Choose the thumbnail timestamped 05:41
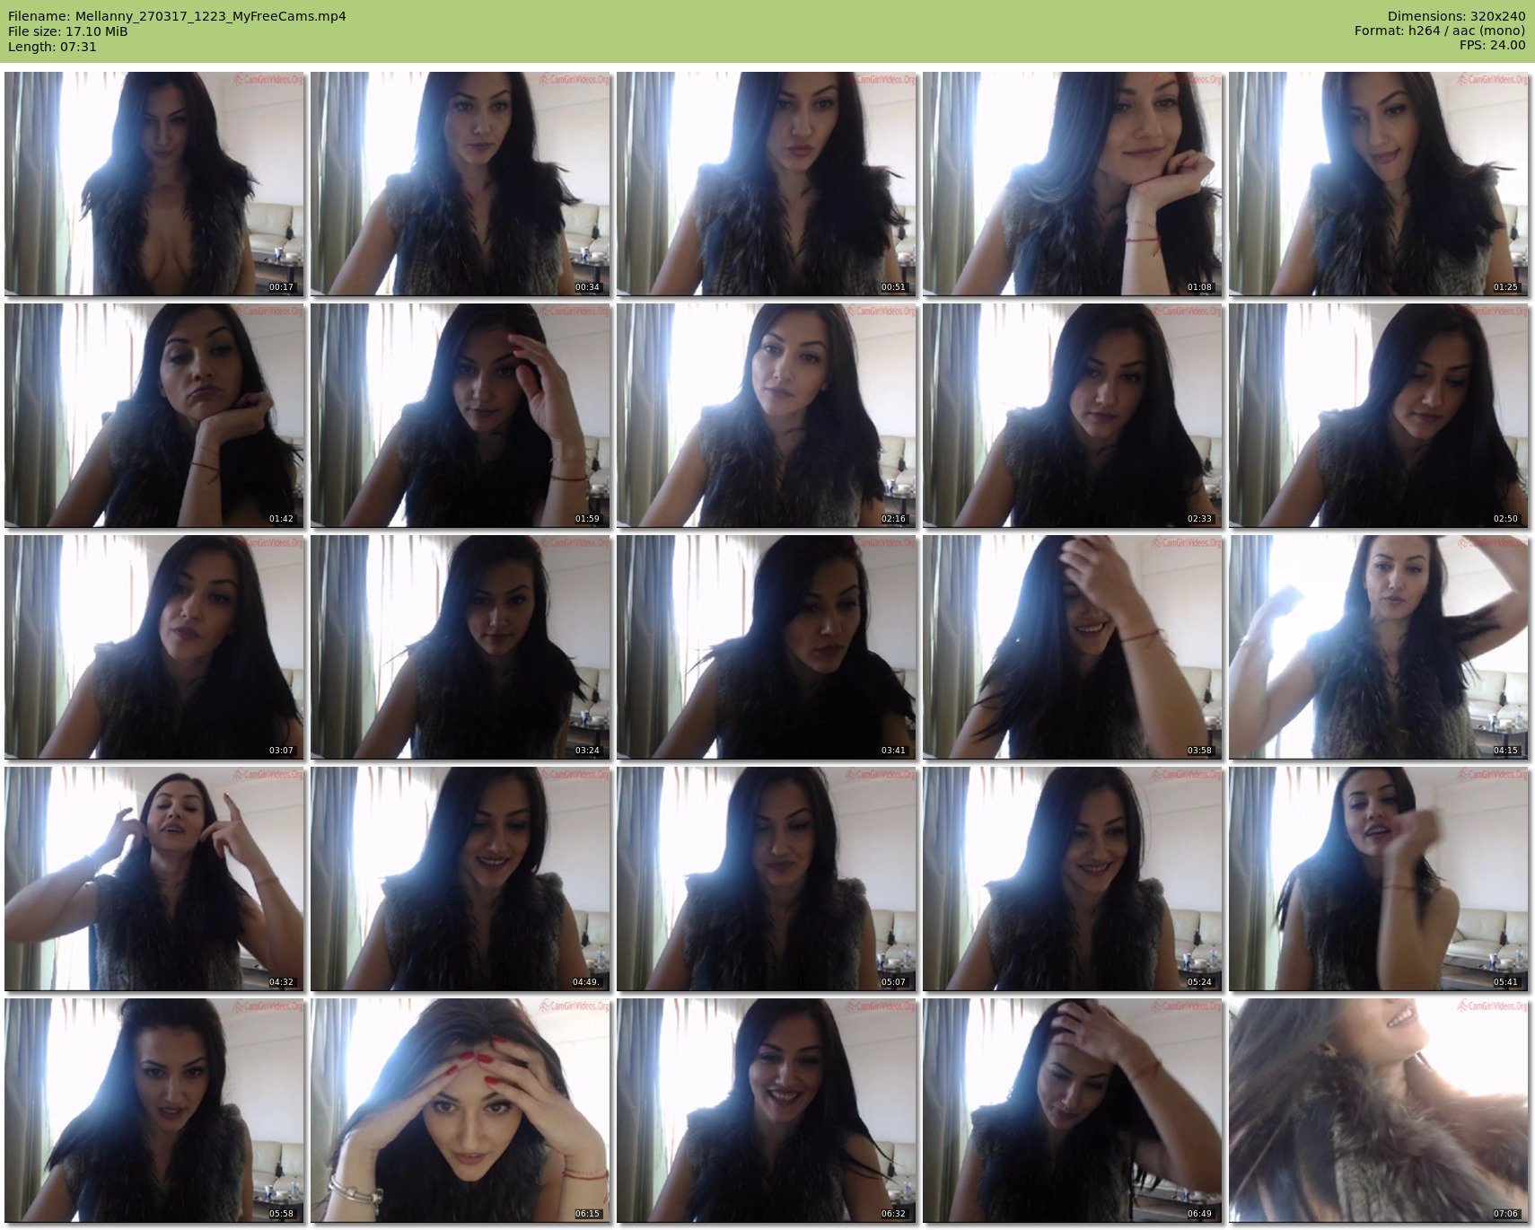The image size is (1535, 1230). (1379, 878)
